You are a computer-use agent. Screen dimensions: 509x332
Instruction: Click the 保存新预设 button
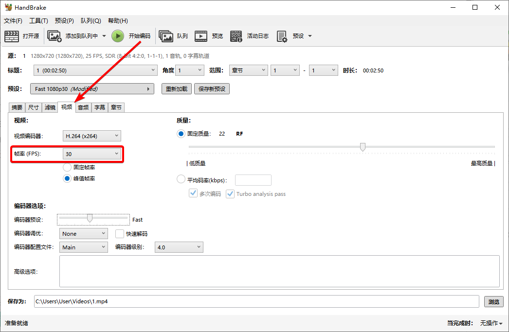pos(212,88)
